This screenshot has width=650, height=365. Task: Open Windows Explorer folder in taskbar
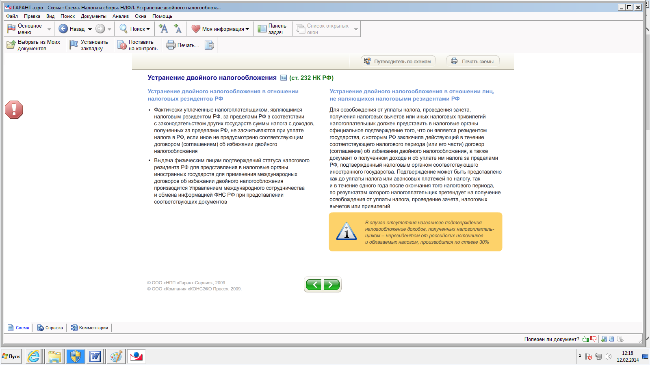click(54, 356)
